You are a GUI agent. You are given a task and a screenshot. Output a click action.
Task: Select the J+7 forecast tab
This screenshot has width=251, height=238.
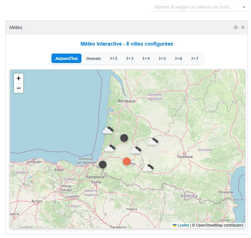click(195, 58)
